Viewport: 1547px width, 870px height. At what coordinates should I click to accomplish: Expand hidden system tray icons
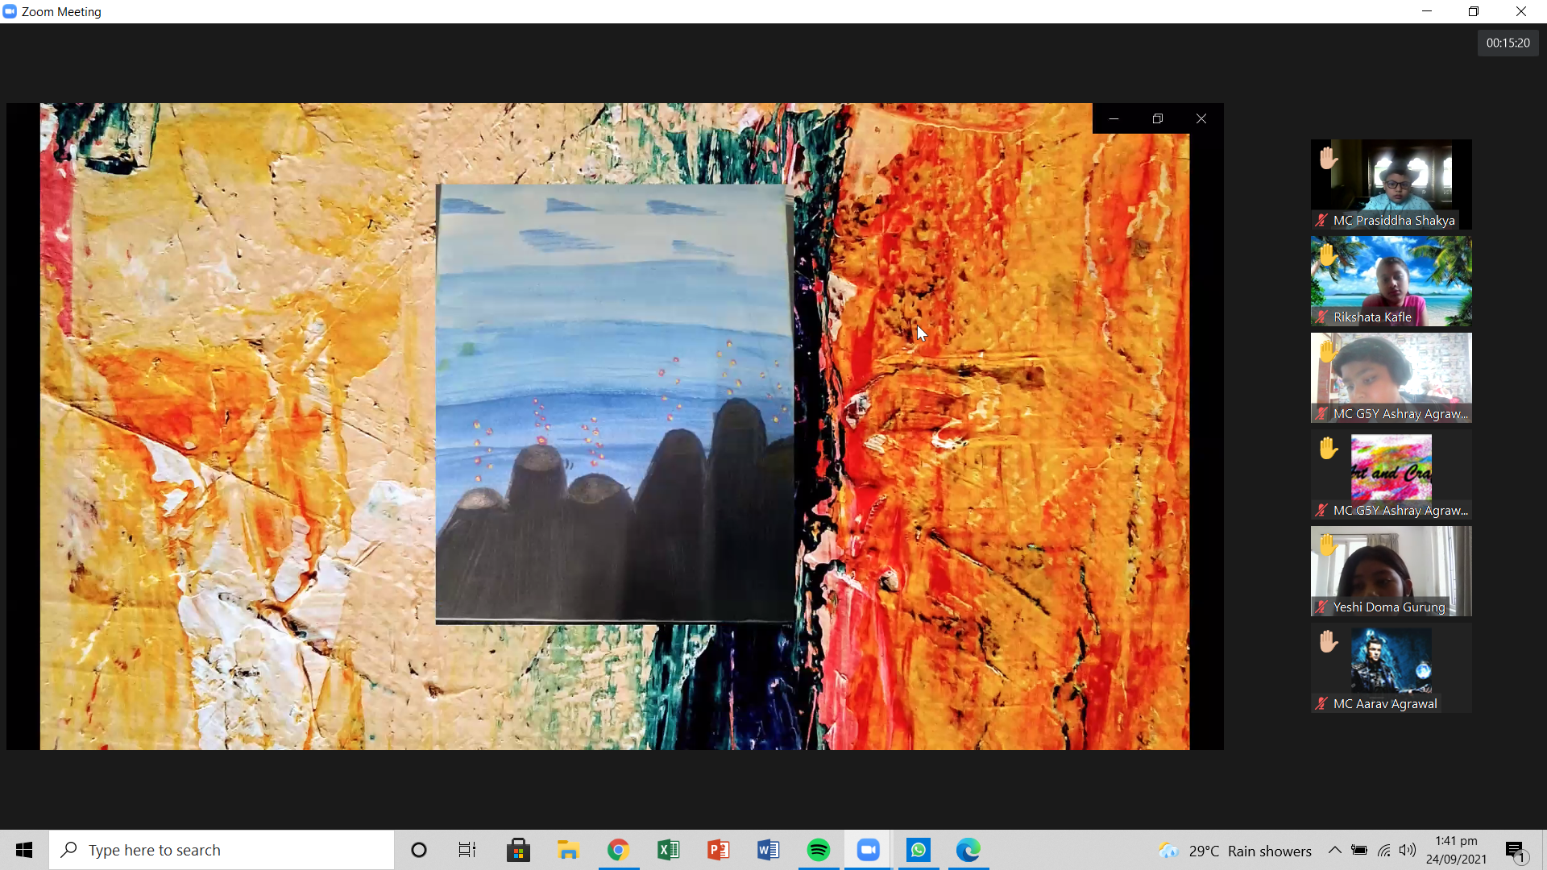pos(1334,850)
